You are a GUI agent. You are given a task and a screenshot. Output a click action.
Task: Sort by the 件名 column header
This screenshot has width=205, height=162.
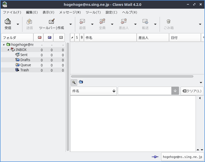[x=110, y=38]
